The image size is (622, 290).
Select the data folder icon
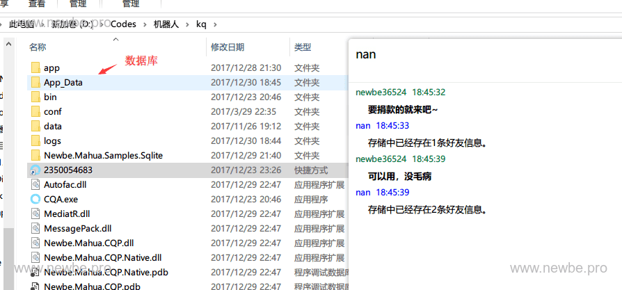[x=35, y=126]
